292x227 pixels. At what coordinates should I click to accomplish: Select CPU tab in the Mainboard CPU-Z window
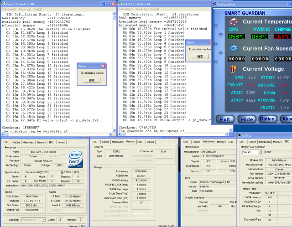coord(186,142)
